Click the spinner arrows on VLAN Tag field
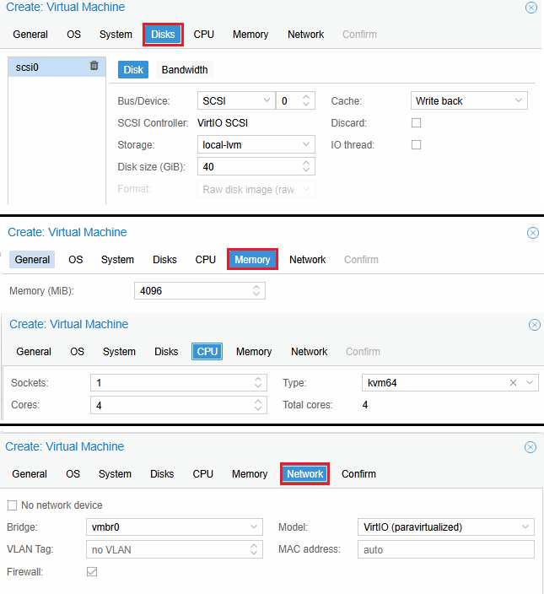Image resolution: width=544 pixels, height=594 pixels. pyautogui.click(x=256, y=549)
